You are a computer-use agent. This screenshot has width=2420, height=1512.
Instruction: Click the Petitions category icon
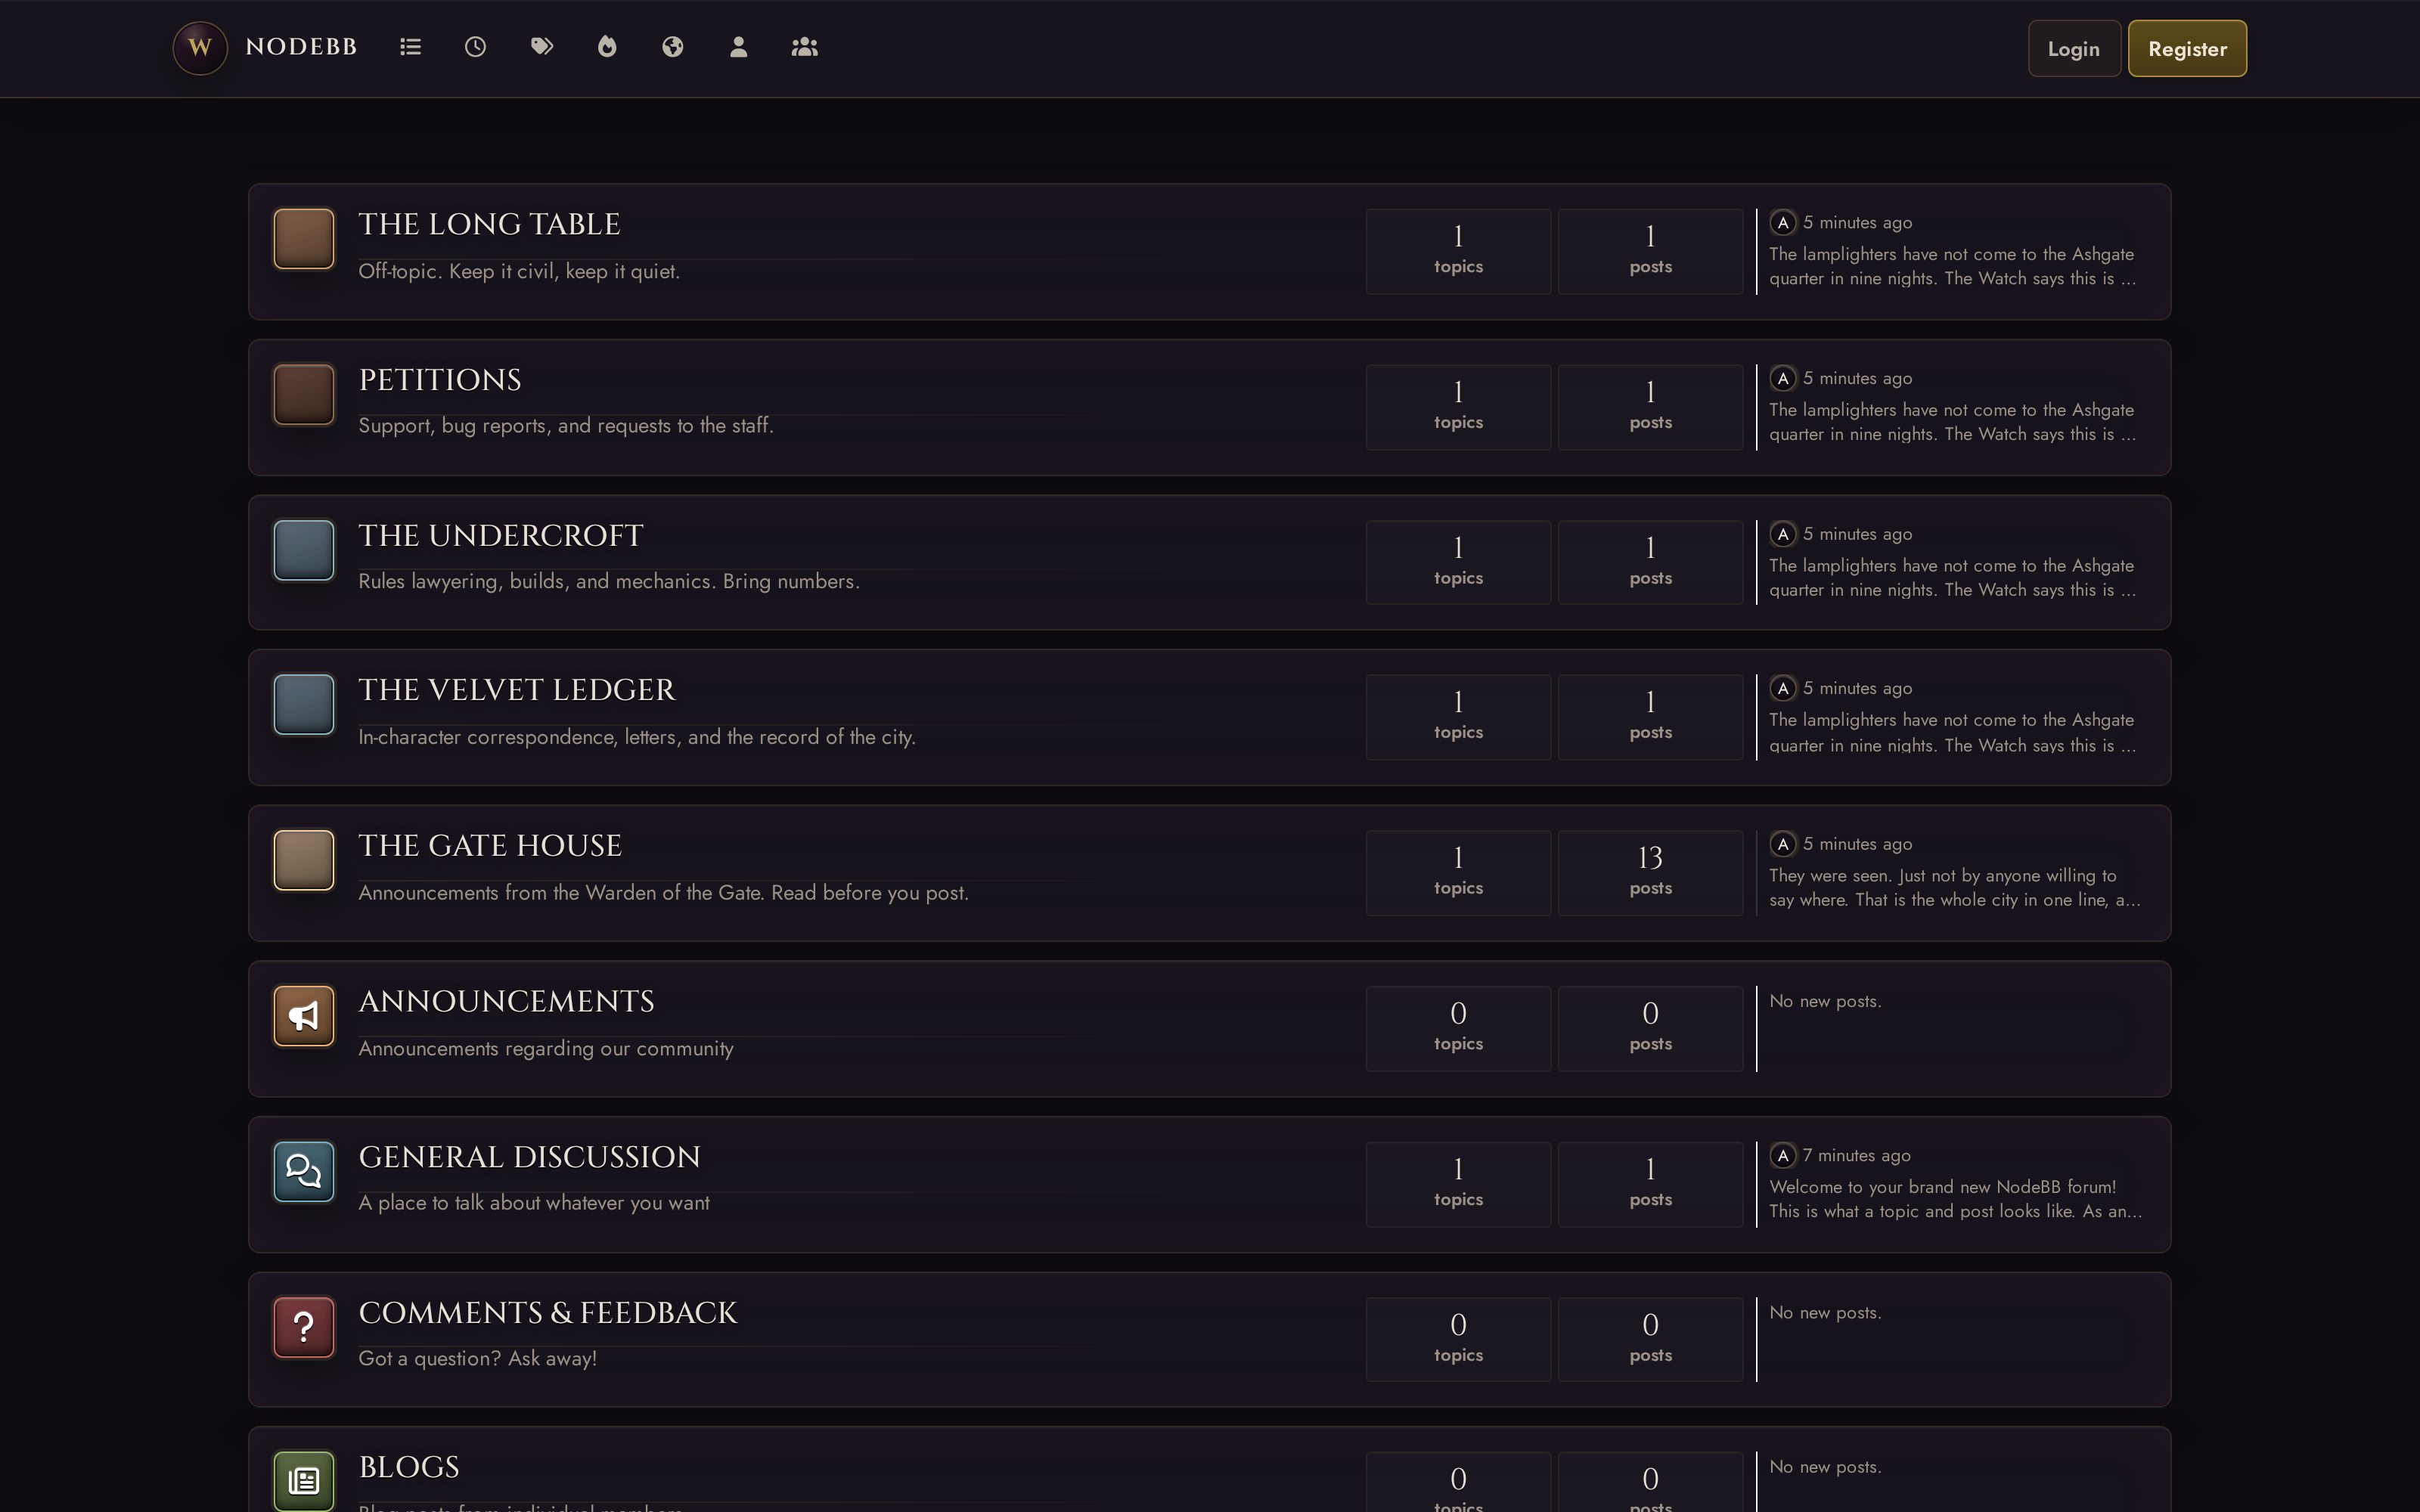pyautogui.click(x=304, y=394)
